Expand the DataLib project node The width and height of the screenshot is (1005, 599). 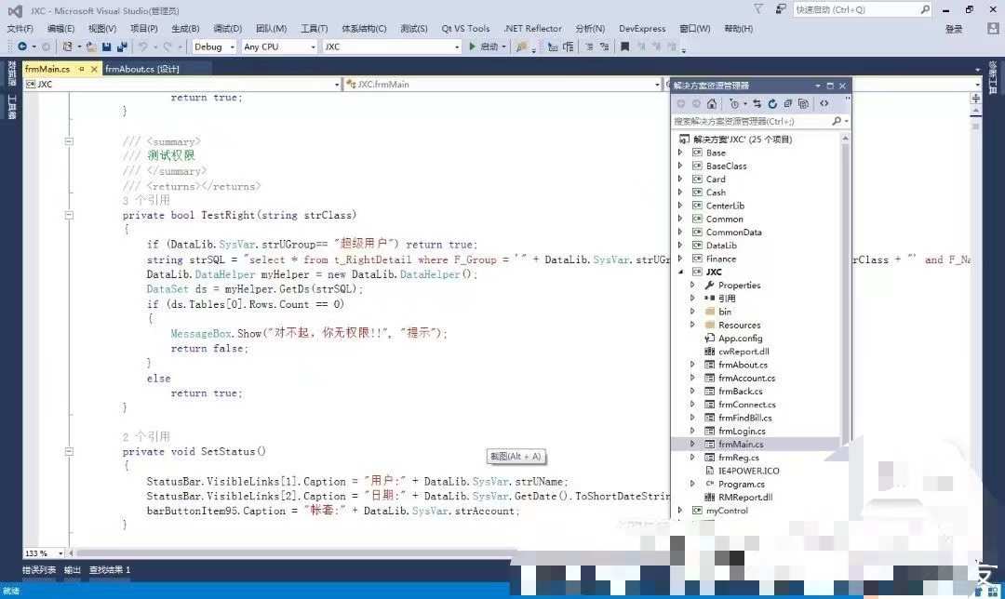[x=680, y=246]
